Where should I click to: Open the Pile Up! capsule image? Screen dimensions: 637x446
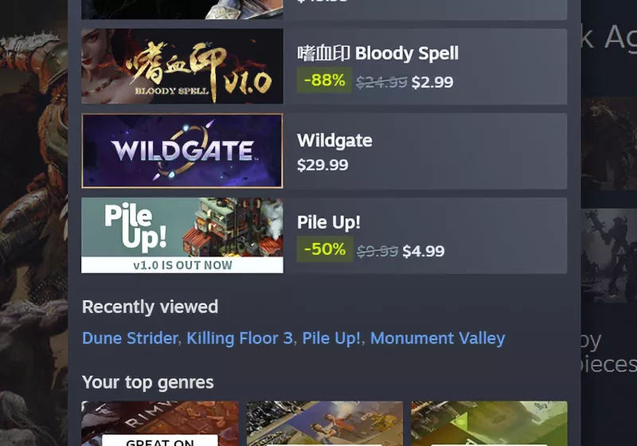(182, 235)
